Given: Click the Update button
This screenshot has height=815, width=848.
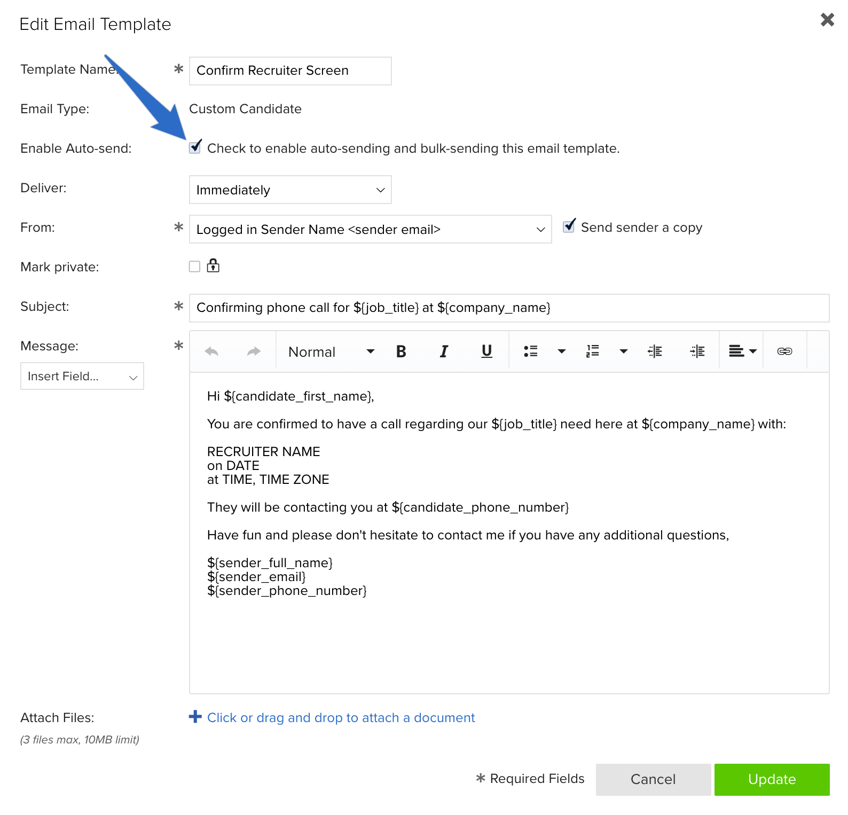Looking at the screenshot, I should click(x=772, y=780).
